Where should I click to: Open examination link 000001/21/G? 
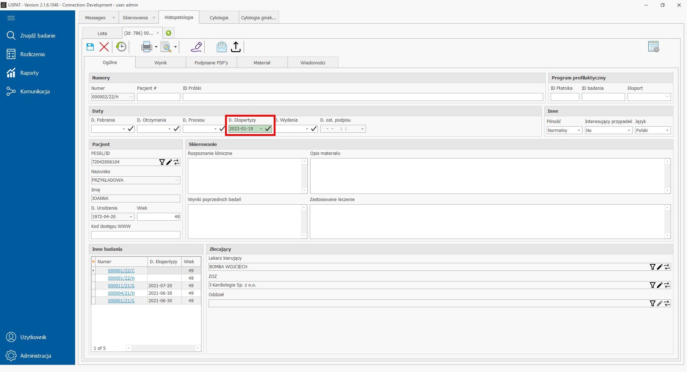coord(121,301)
